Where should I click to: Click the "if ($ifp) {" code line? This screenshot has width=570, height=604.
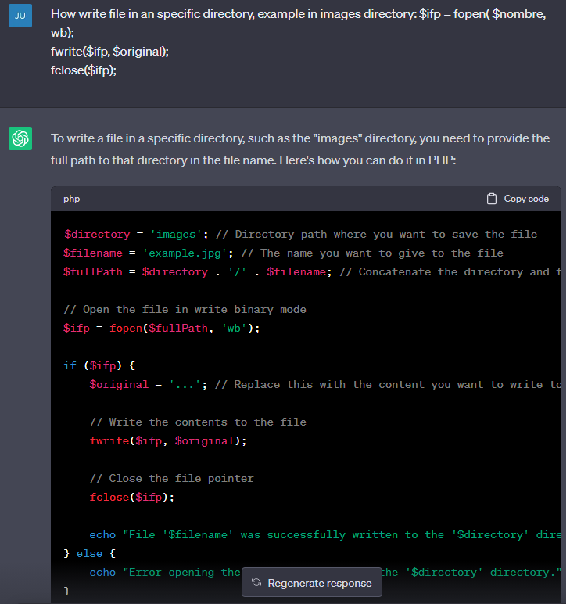[98, 366]
